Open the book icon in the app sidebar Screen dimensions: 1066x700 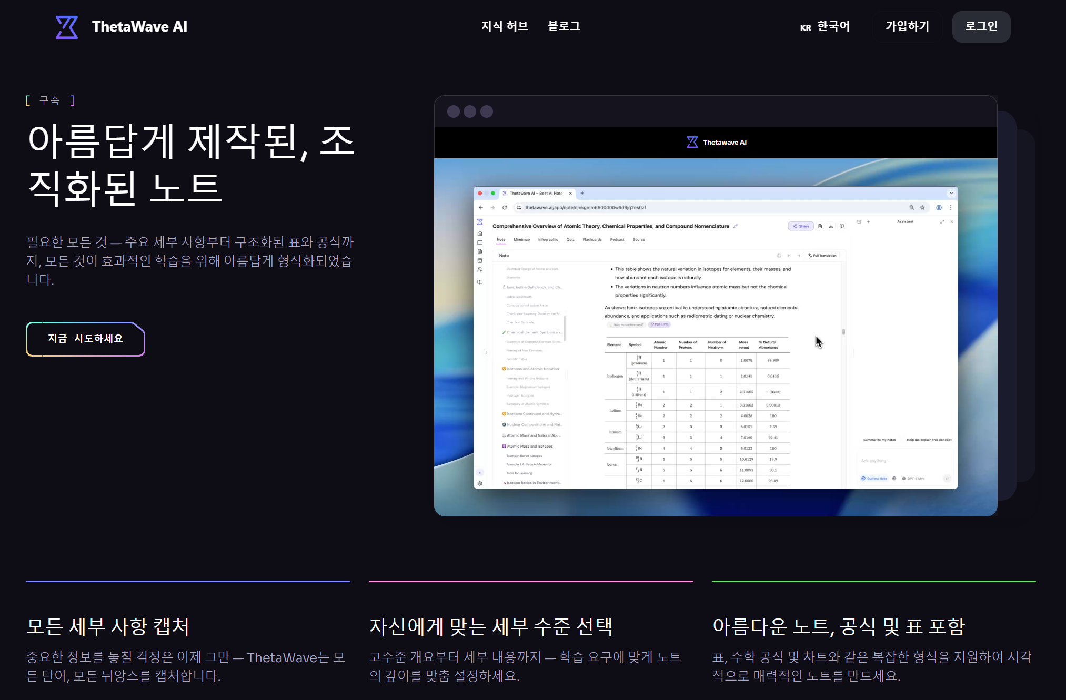click(480, 282)
